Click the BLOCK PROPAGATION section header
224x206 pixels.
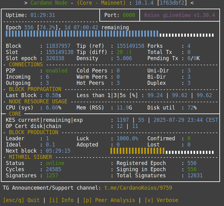[35, 89]
